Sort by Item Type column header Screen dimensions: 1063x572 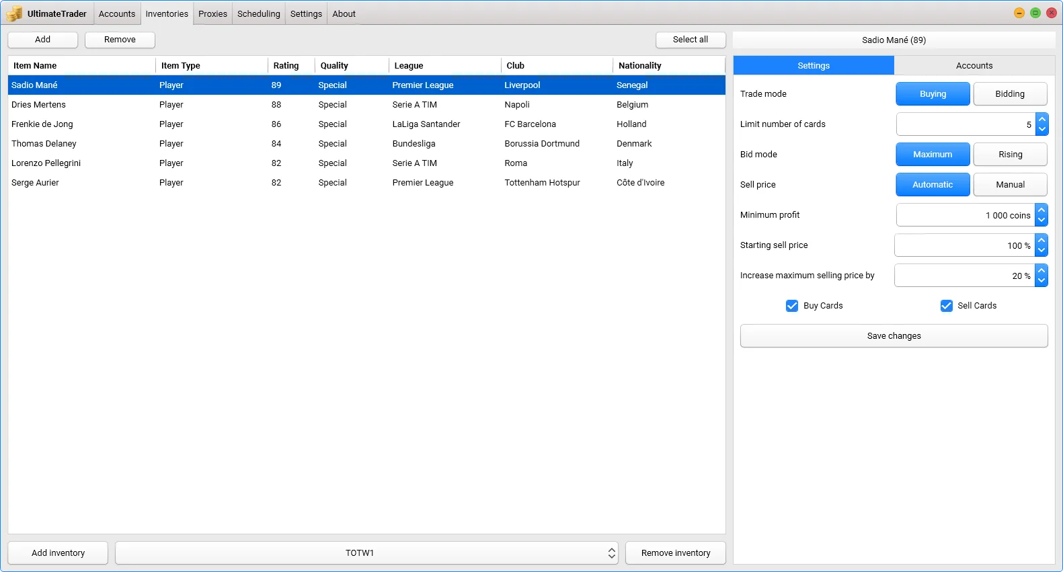pyautogui.click(x=212, y=66)
